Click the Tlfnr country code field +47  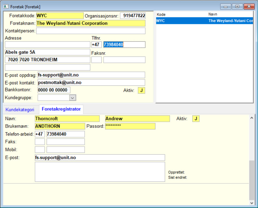point(96,45)
